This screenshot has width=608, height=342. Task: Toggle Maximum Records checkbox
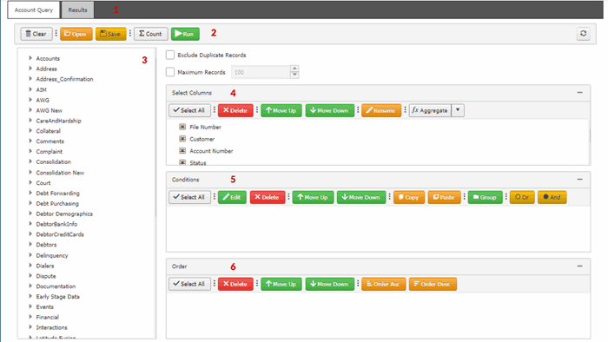(170, 72)
